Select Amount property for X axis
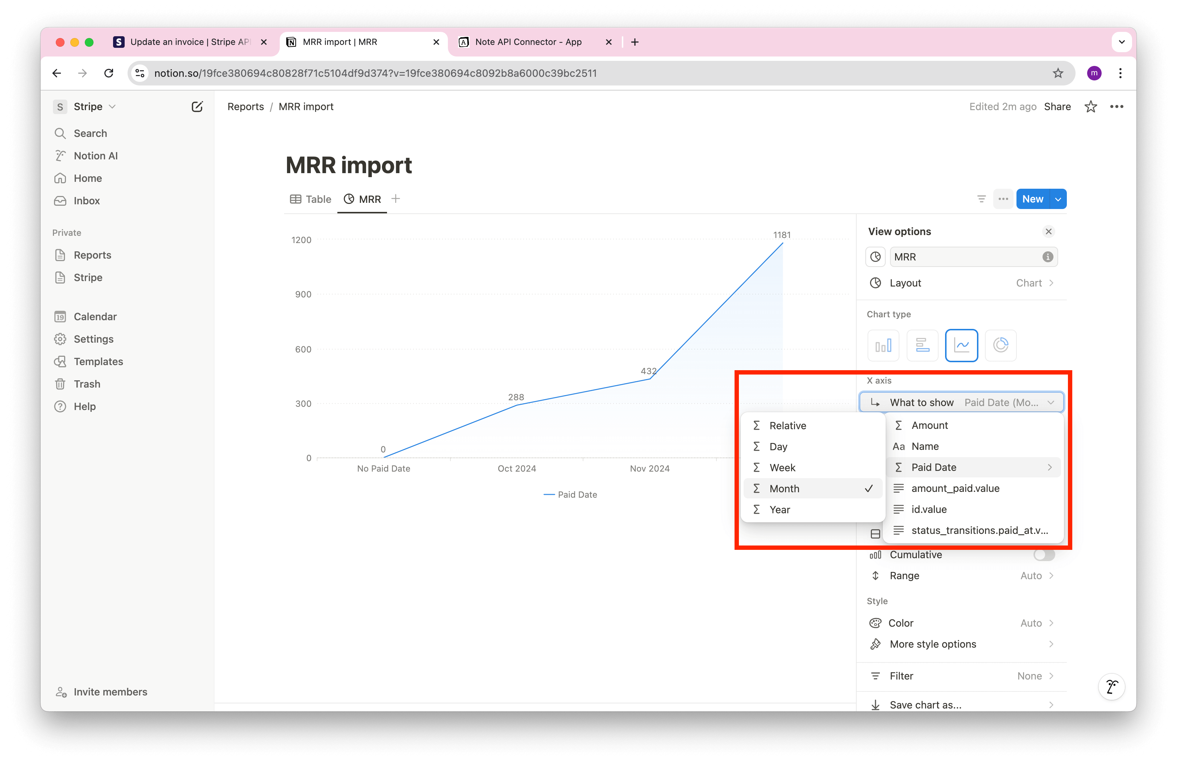1177x765 pixels. coord(974,426)
